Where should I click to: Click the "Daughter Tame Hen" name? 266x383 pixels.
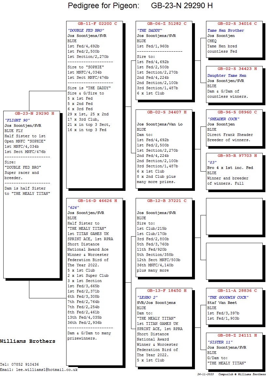click(227, 75)
